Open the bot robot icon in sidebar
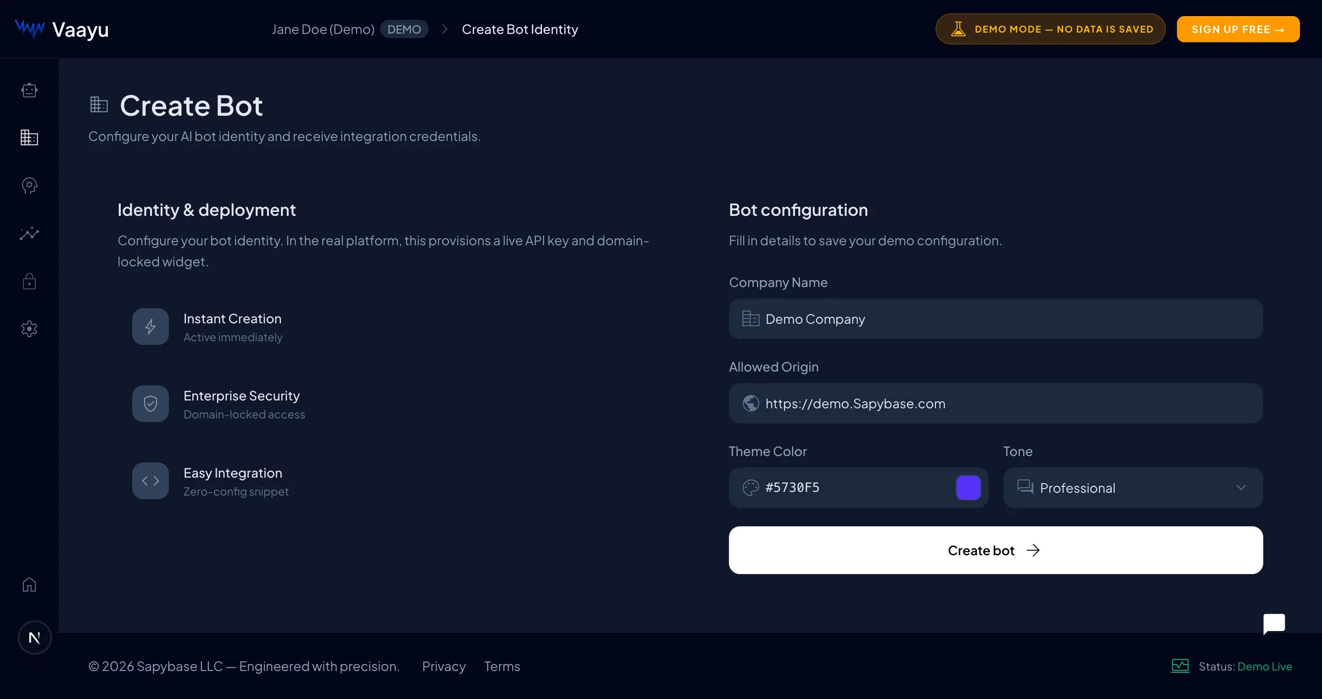The image size is (1322, 699). coord(29,90)
